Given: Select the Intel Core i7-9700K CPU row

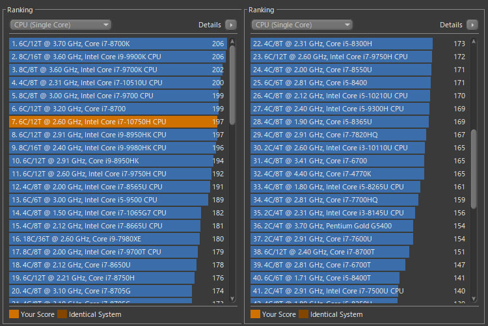Looking at the screenshot, I should (118, 70).
